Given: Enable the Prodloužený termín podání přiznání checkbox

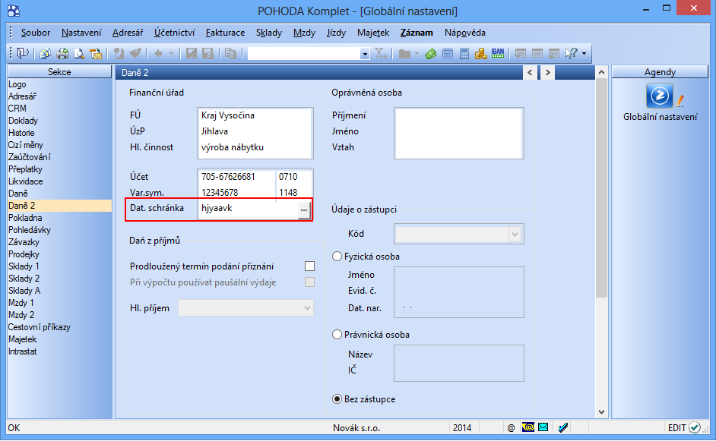Looking at the screenshot, I should tap(309, 266).
